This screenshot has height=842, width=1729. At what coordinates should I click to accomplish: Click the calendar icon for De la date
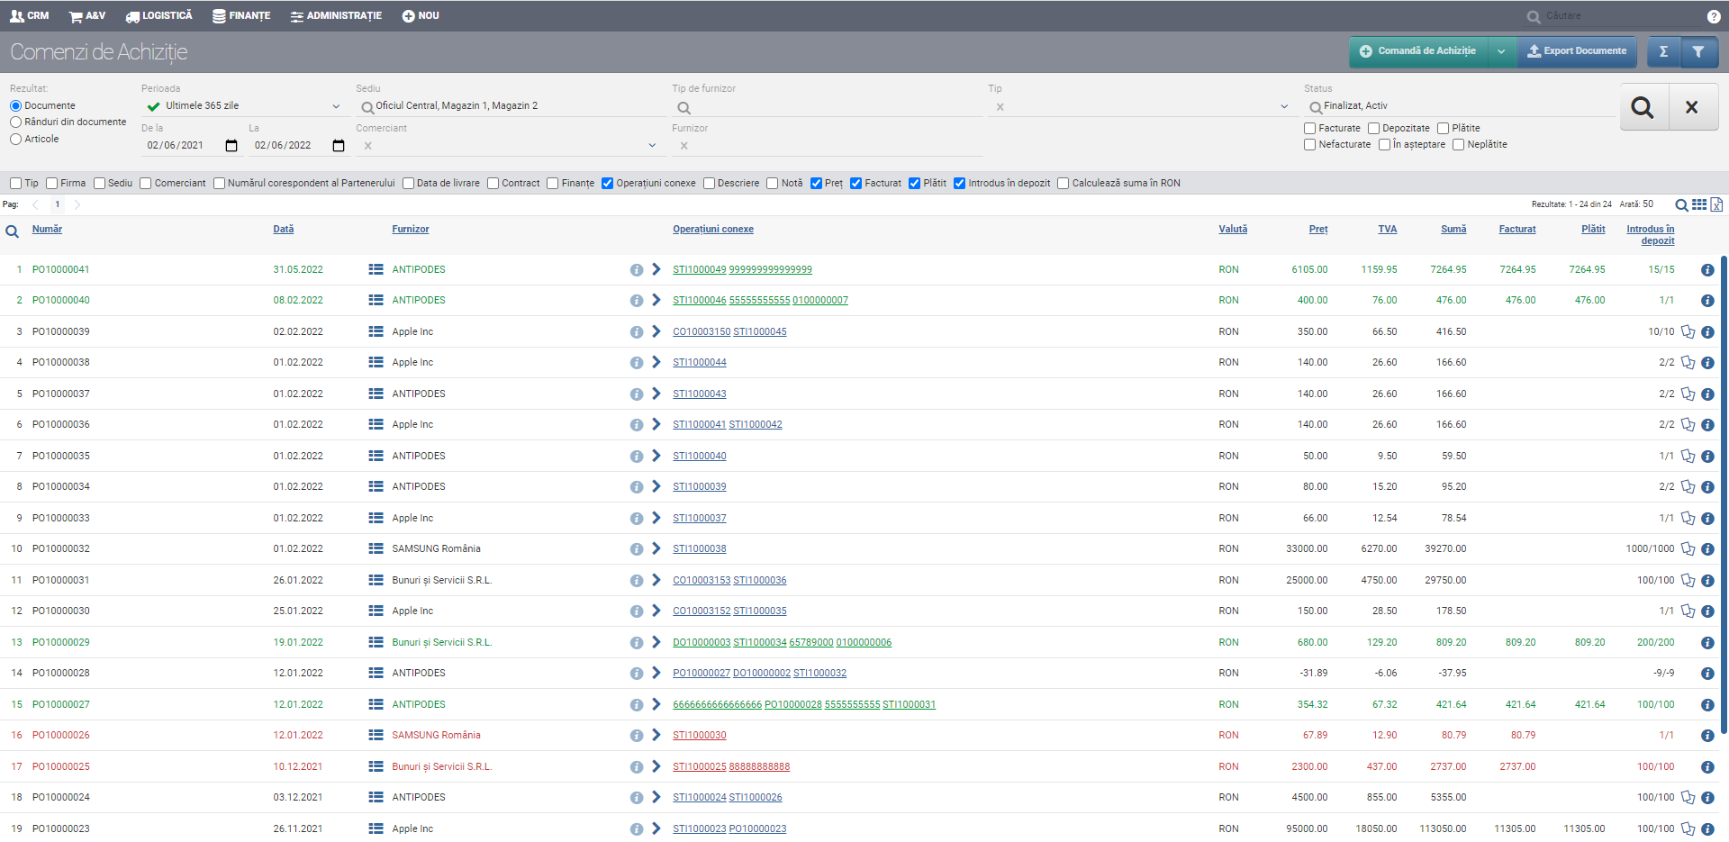pos(231,146)
